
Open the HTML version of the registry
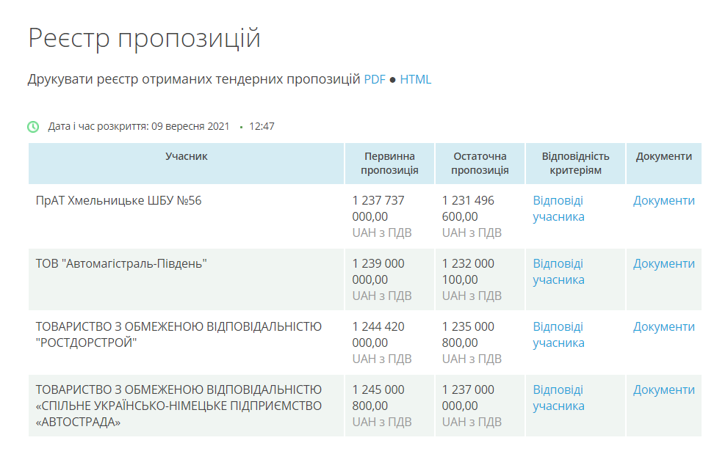(x=416, y=79)
